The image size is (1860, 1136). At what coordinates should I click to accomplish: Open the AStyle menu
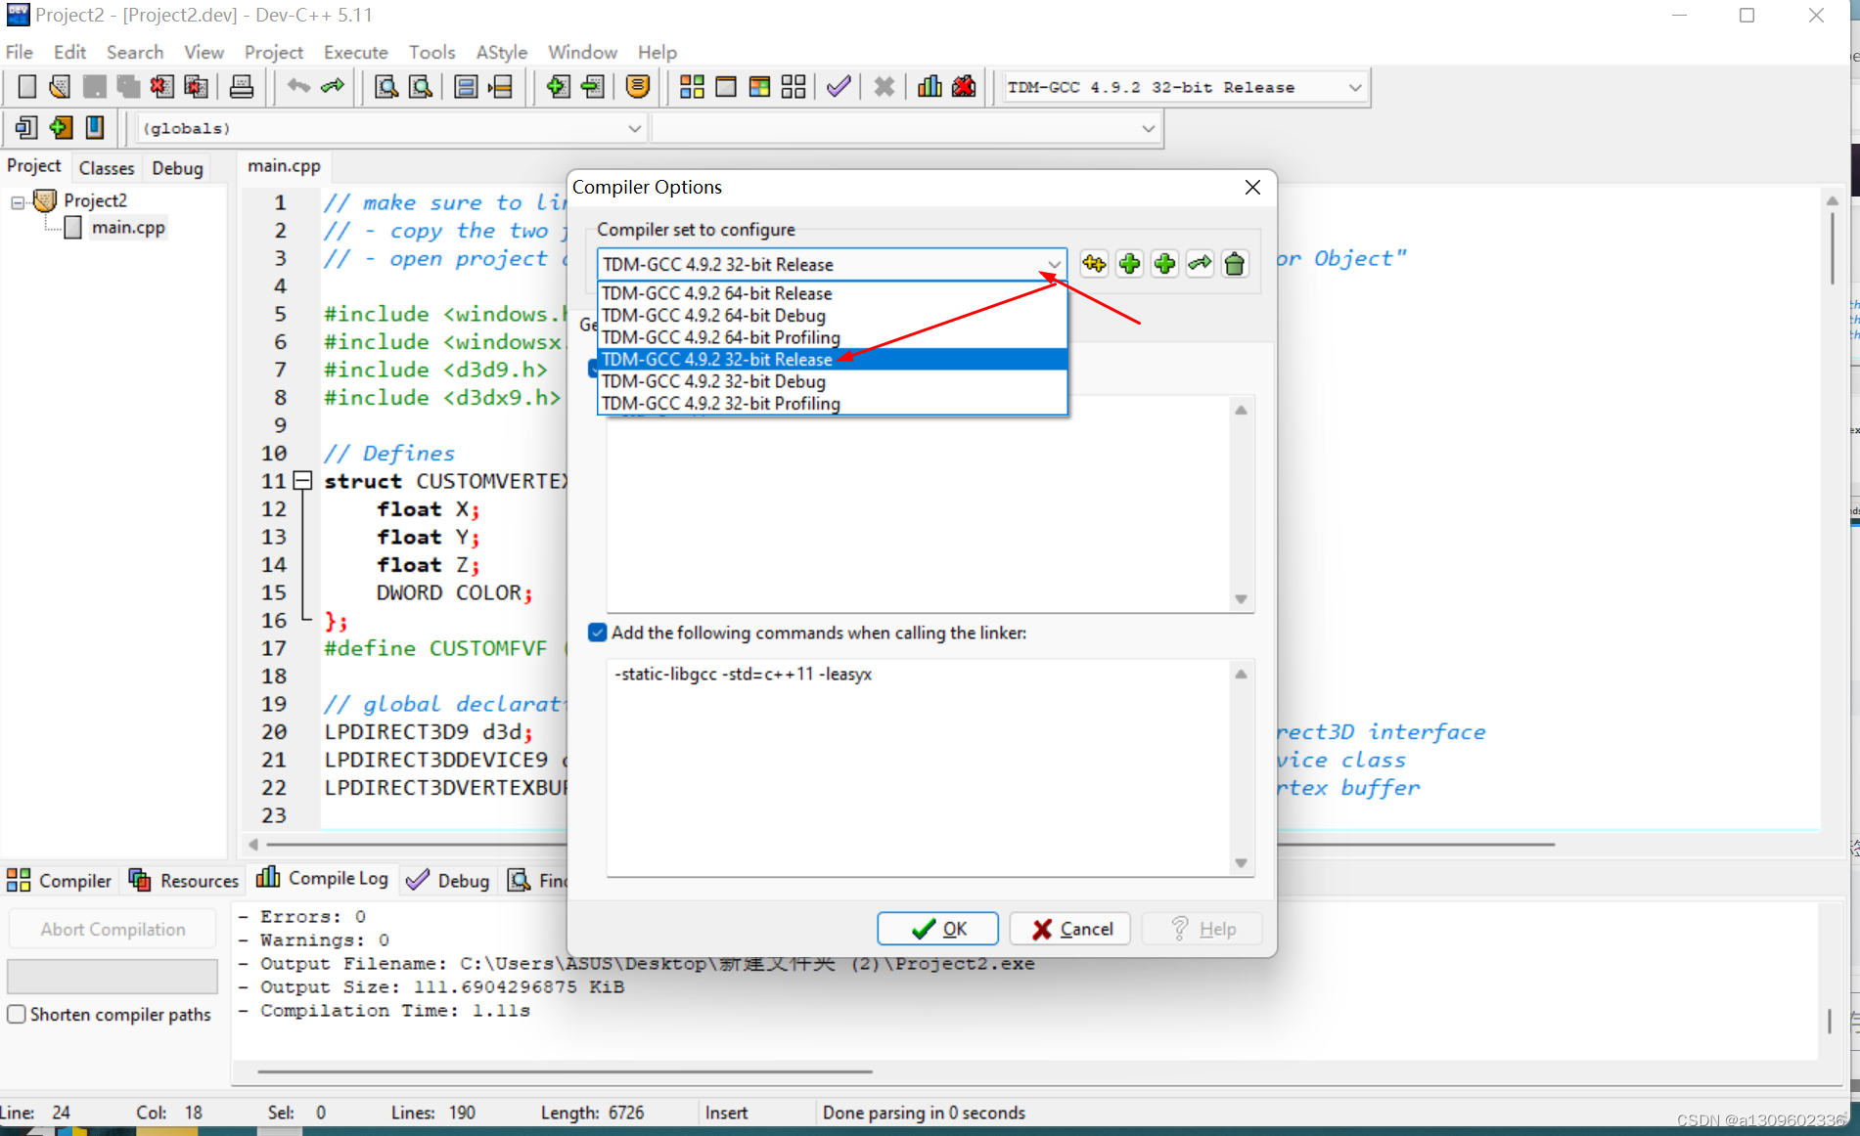(x=501, y=52)
